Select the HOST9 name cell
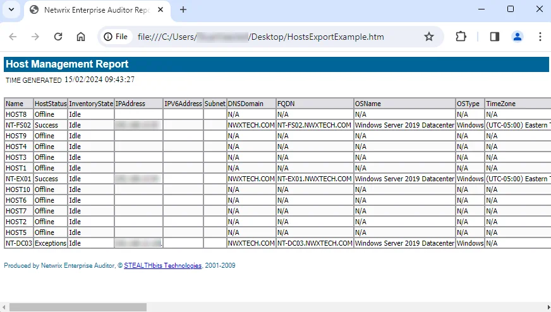The height and width of the screenshot is (312, 551). (x=19, y=136)
